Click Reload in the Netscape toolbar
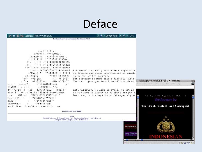The image size is (202, 152). coord(139,84)
